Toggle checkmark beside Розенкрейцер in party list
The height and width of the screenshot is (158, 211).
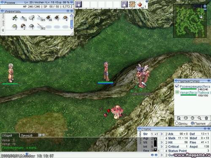177,86
